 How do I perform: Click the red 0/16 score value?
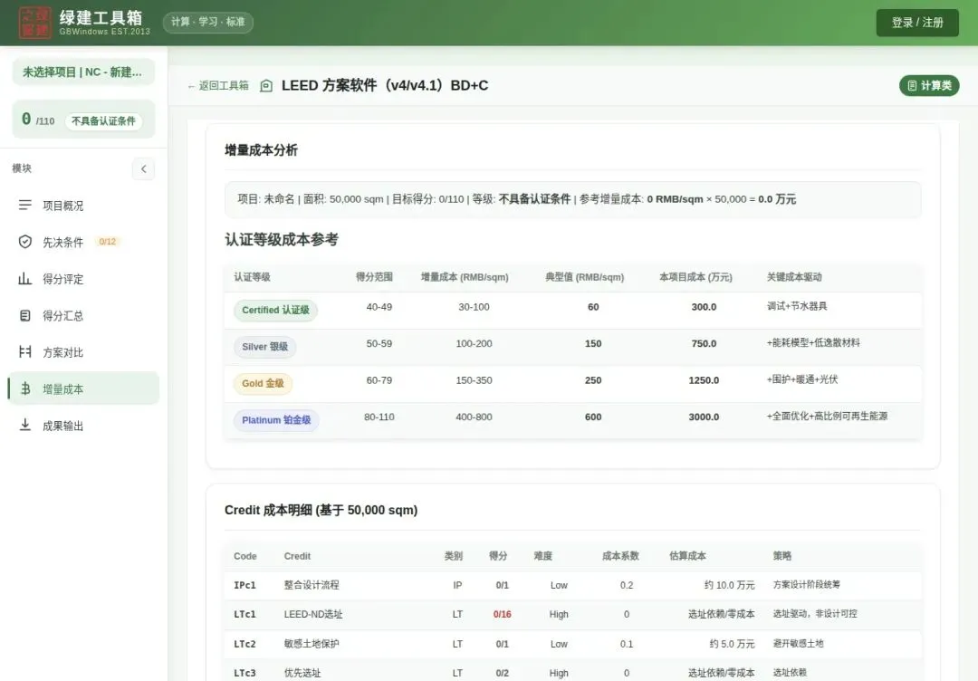point(502,614)
